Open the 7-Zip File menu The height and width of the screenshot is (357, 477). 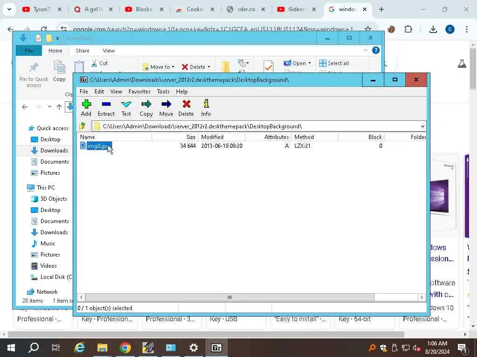84,92
